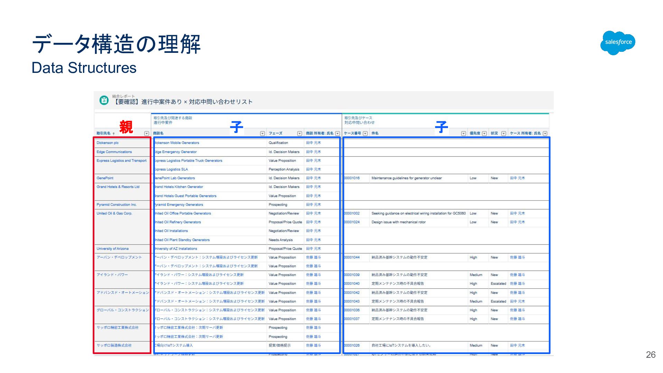Open case number 00001044
This screenshot has height=373, width=663.
tap(352, 257)
